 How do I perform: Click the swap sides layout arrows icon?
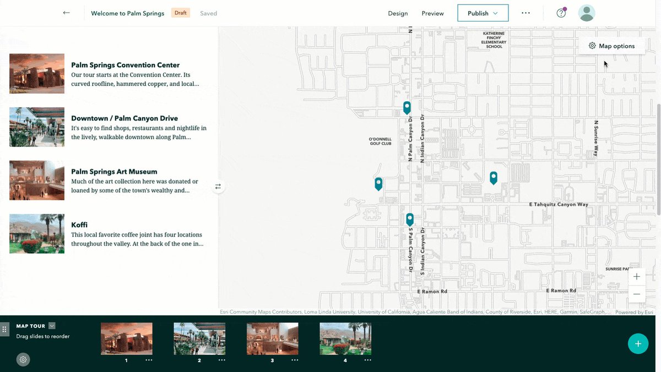218,186
